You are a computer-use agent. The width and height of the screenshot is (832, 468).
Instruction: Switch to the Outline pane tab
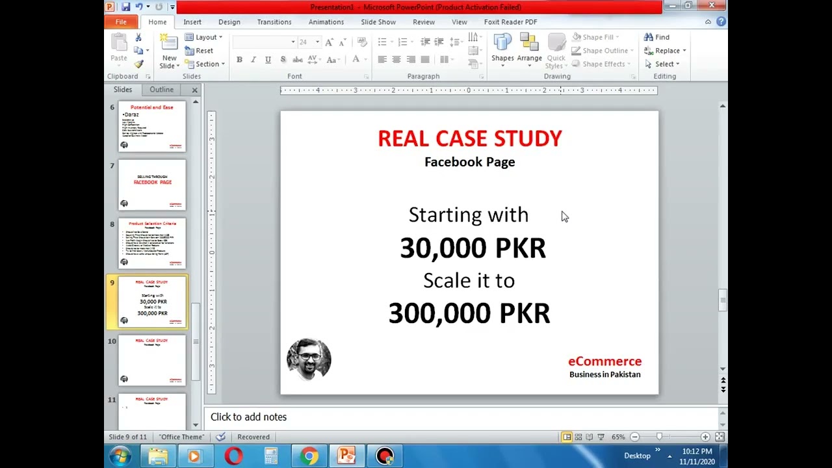click(x=162, y=90)
